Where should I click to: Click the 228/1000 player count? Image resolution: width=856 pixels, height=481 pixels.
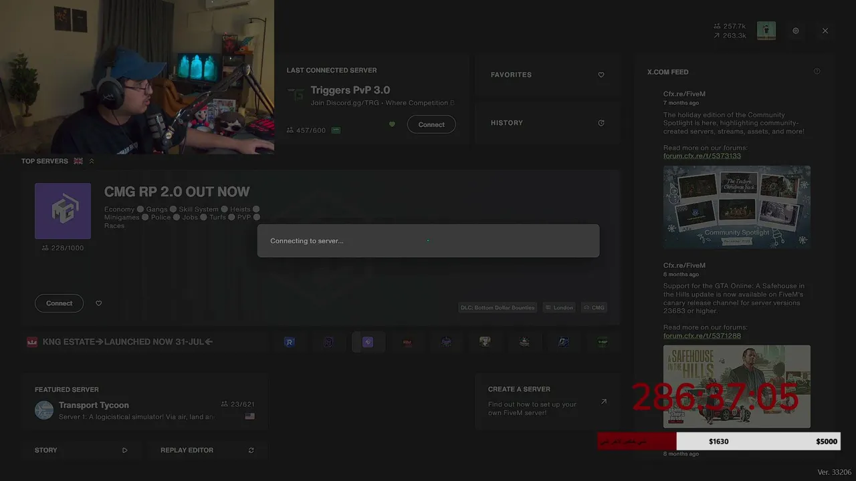(63, 248)
